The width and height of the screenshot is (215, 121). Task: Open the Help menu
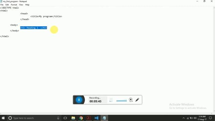[x=27, y=5]
